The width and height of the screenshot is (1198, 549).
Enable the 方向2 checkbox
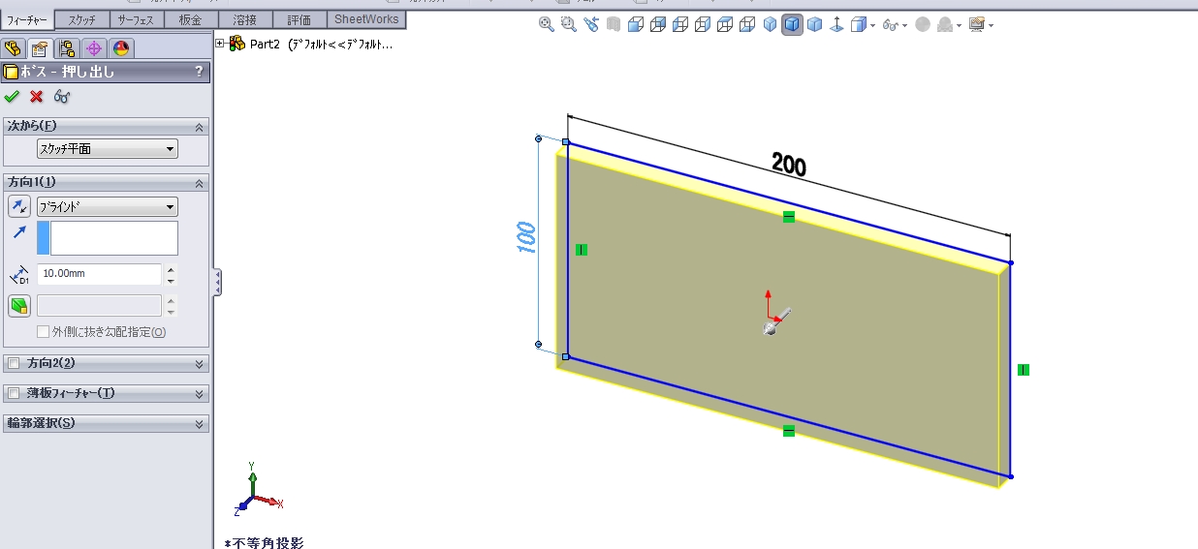coord(14,364)
